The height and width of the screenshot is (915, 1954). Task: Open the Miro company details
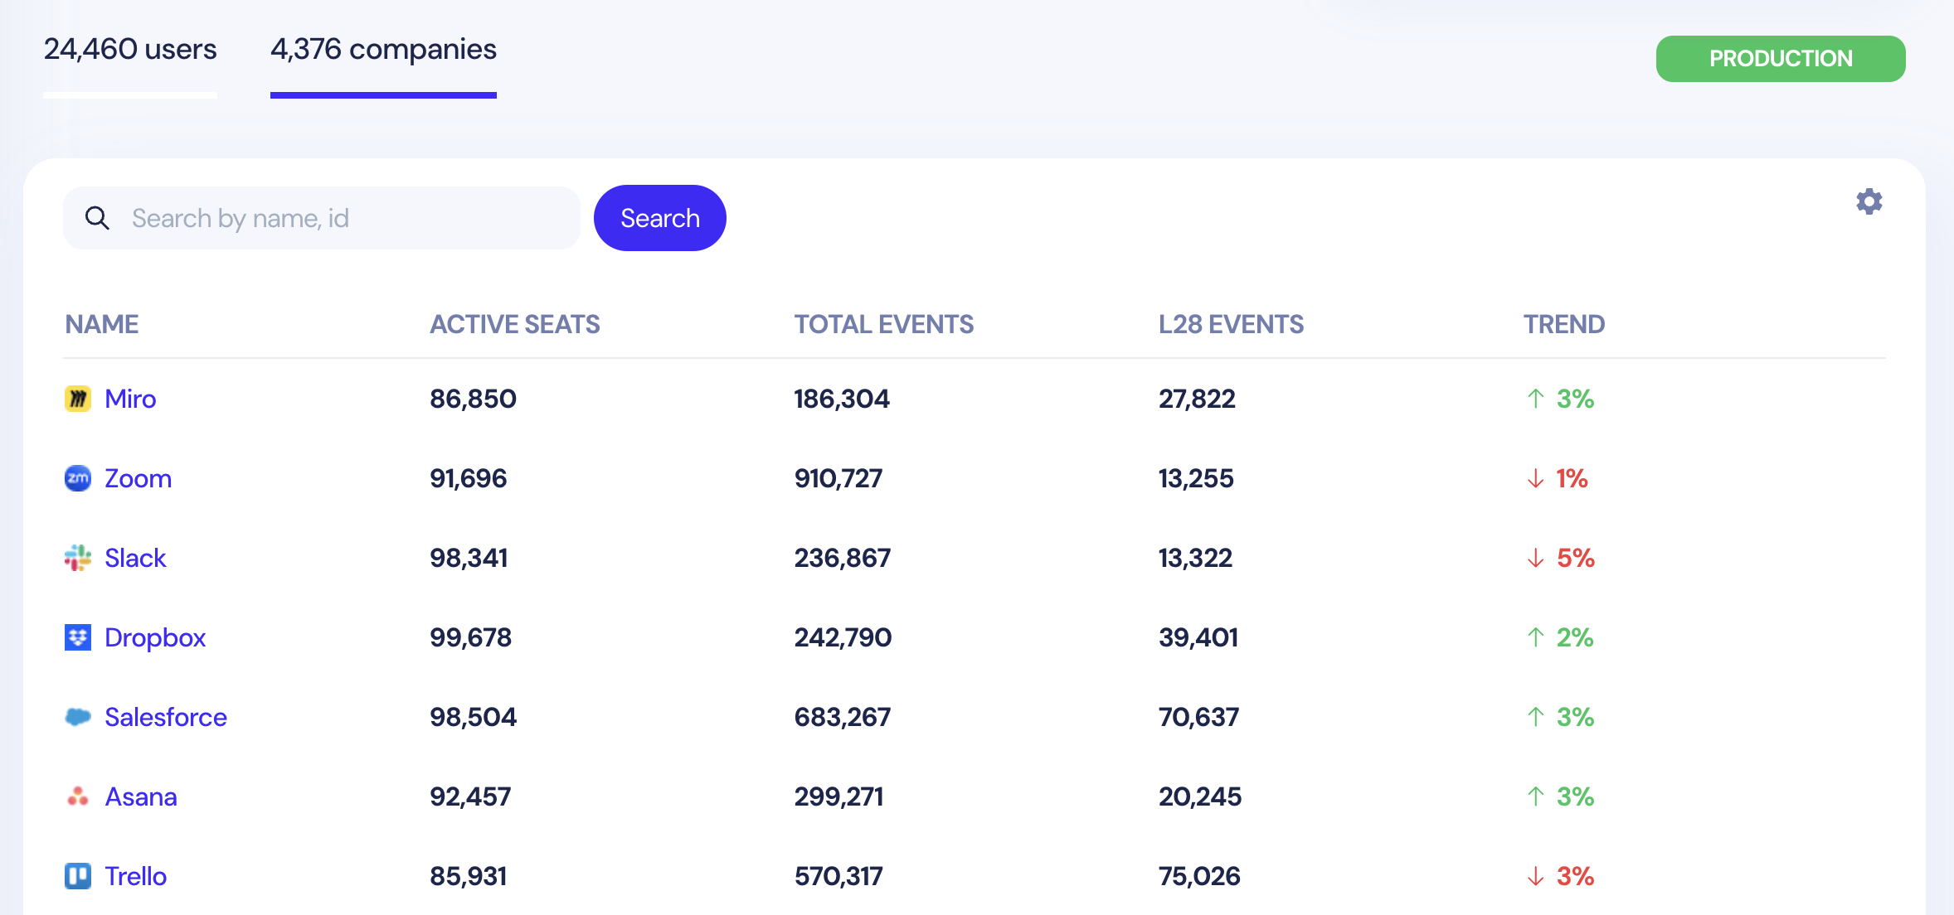pyautogui.click(x=129, y=399)
